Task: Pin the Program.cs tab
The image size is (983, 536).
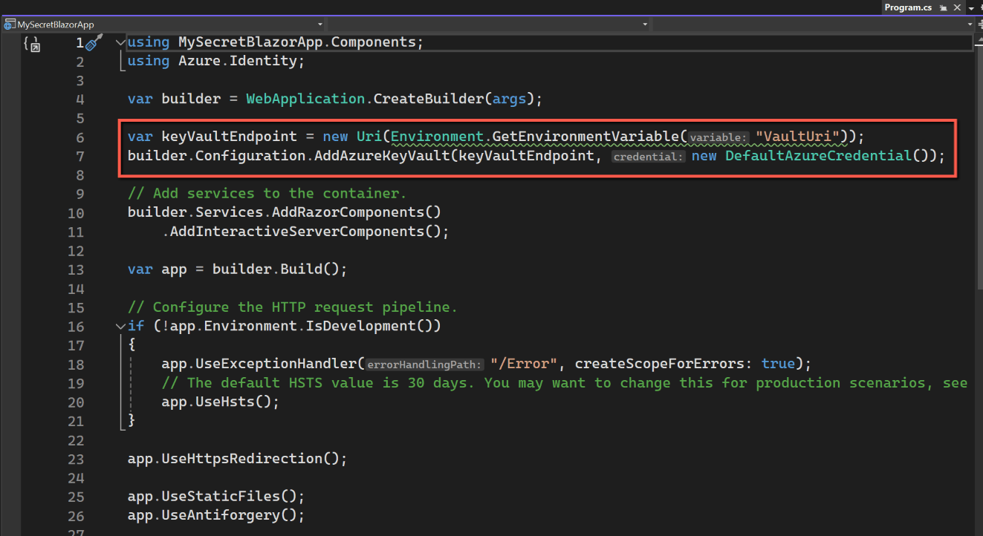Action: [x=943, y=7]
